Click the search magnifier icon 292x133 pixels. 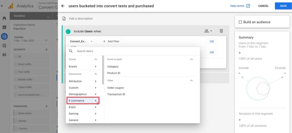point(71,51)
